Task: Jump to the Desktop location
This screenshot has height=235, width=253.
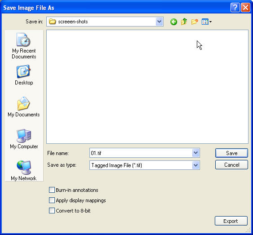Action: click(x=24, y=75)
